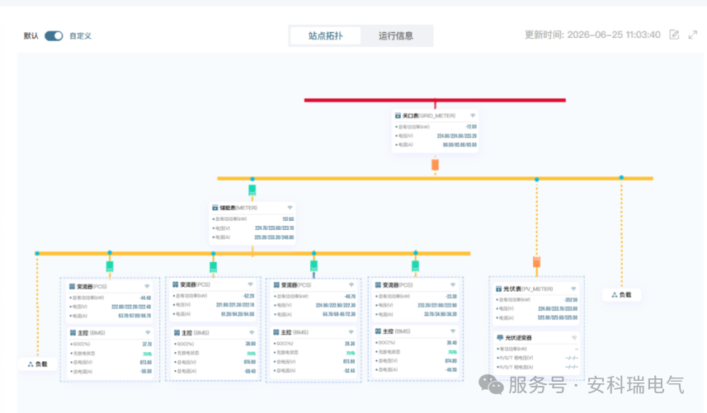Click the signal icon on the -44.40 kW PCS card

click(147, 286)
